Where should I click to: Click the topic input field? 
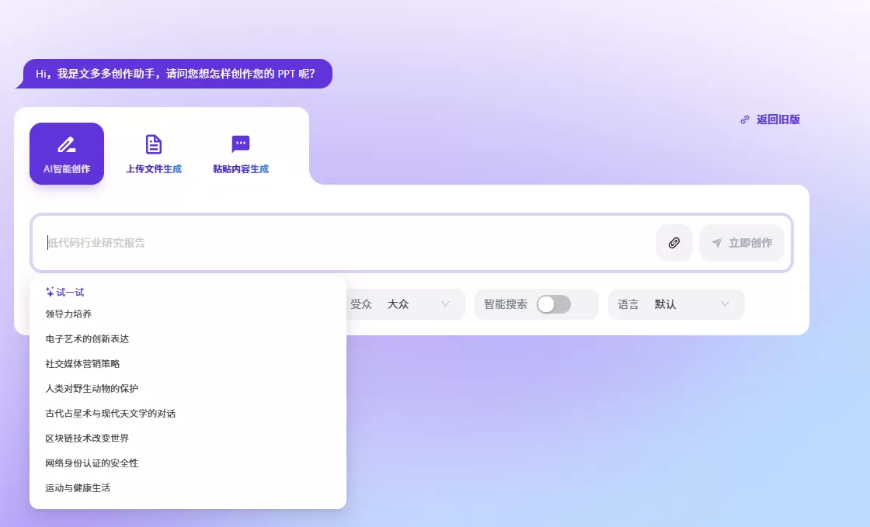[x=311, y=243]
